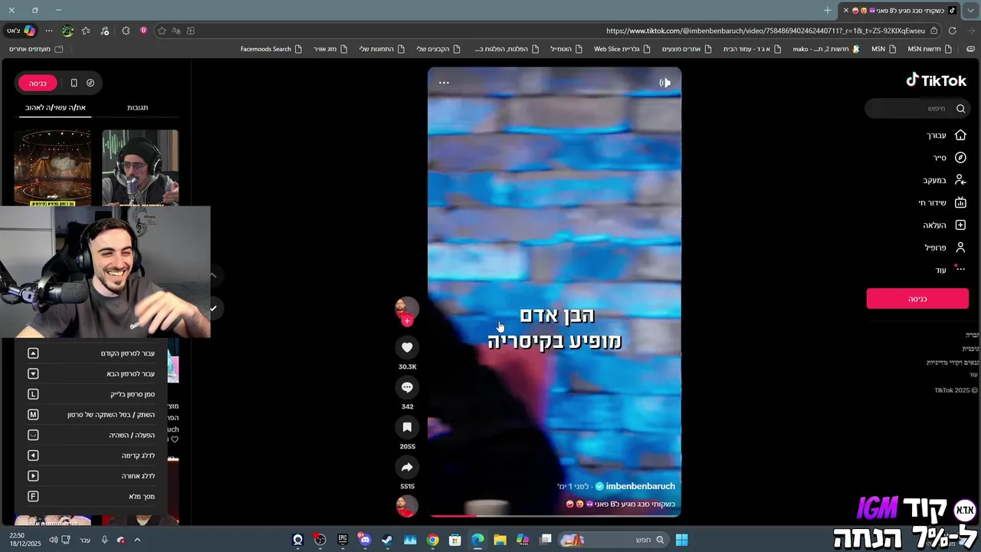
Task: Go to previous video with up chevron
Action: 213,275
